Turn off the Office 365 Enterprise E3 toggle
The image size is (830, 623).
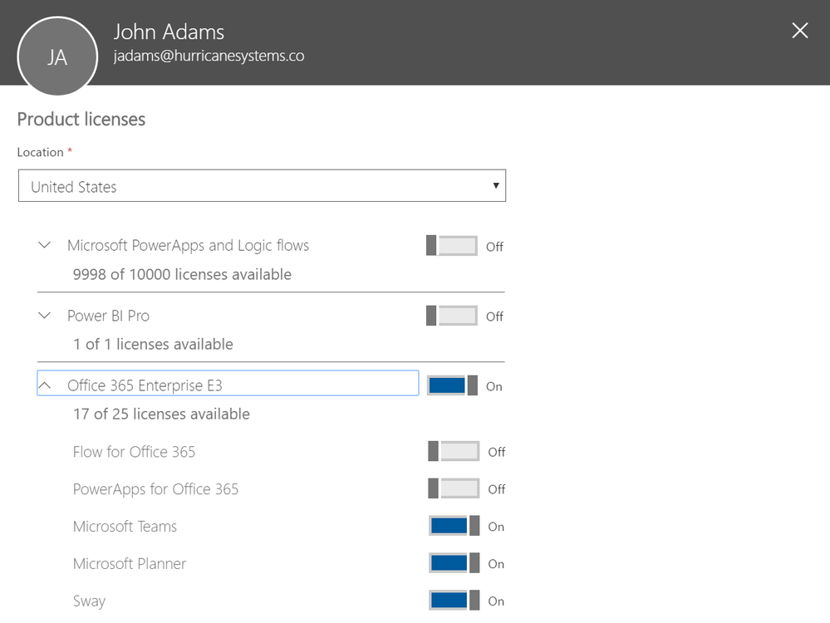point(453,385)
